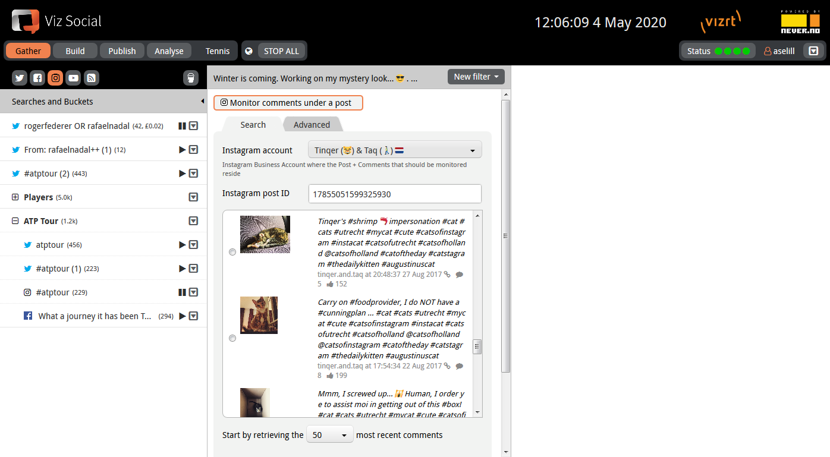Start the atptour (456) search
Image resolution: width=830 pixels, height=457 pixels.
click(x=183, y=245)
